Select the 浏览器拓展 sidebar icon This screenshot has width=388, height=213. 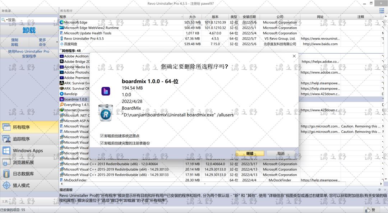pos(6,162)
